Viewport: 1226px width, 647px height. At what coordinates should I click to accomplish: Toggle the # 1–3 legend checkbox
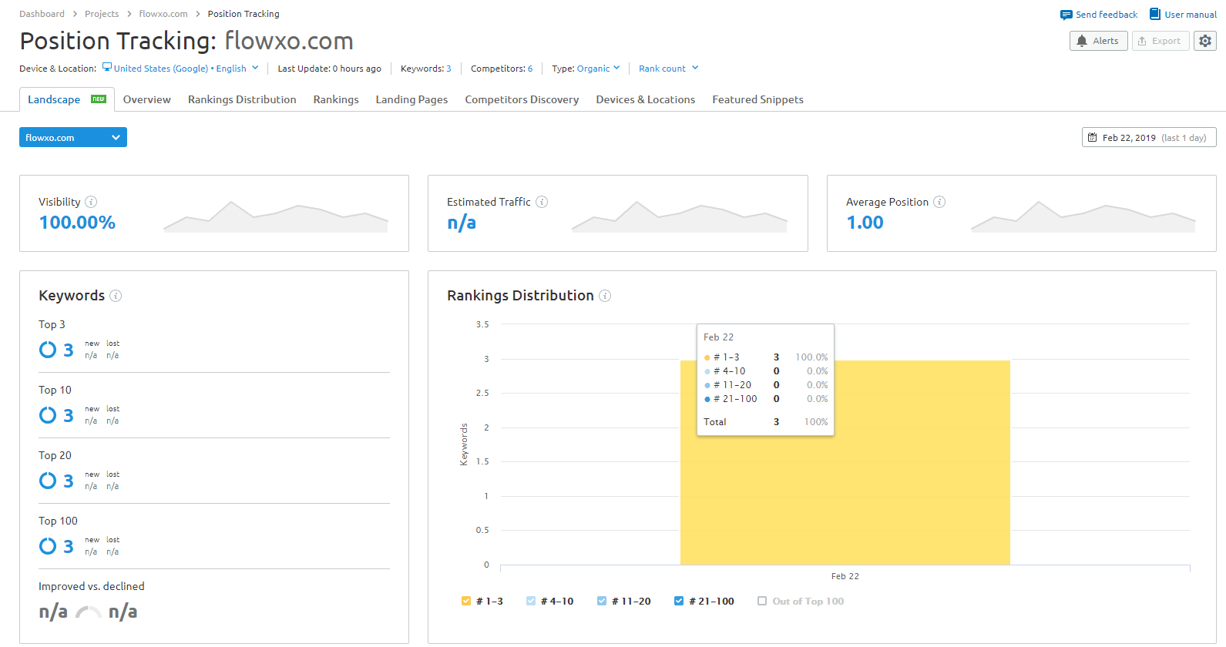(466, 602)
